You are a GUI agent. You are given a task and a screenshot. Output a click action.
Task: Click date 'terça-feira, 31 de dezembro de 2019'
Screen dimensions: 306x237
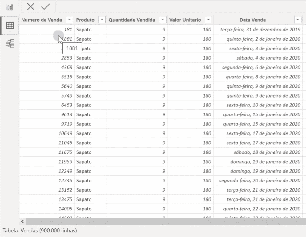260,30
